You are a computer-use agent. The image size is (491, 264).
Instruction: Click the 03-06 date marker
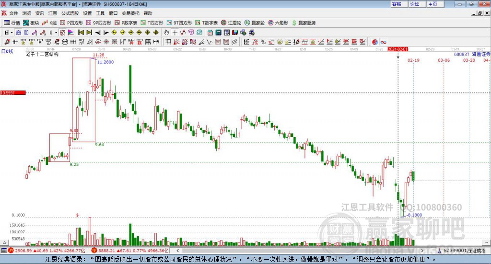(444, 60)
